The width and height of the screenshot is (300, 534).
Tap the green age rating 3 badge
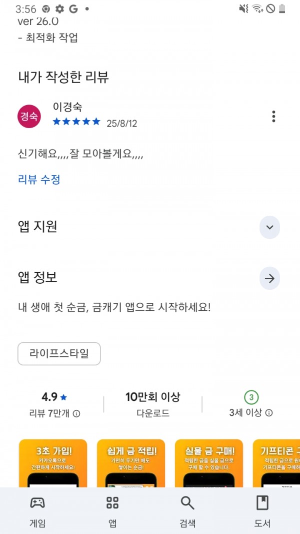pos(251,397)
